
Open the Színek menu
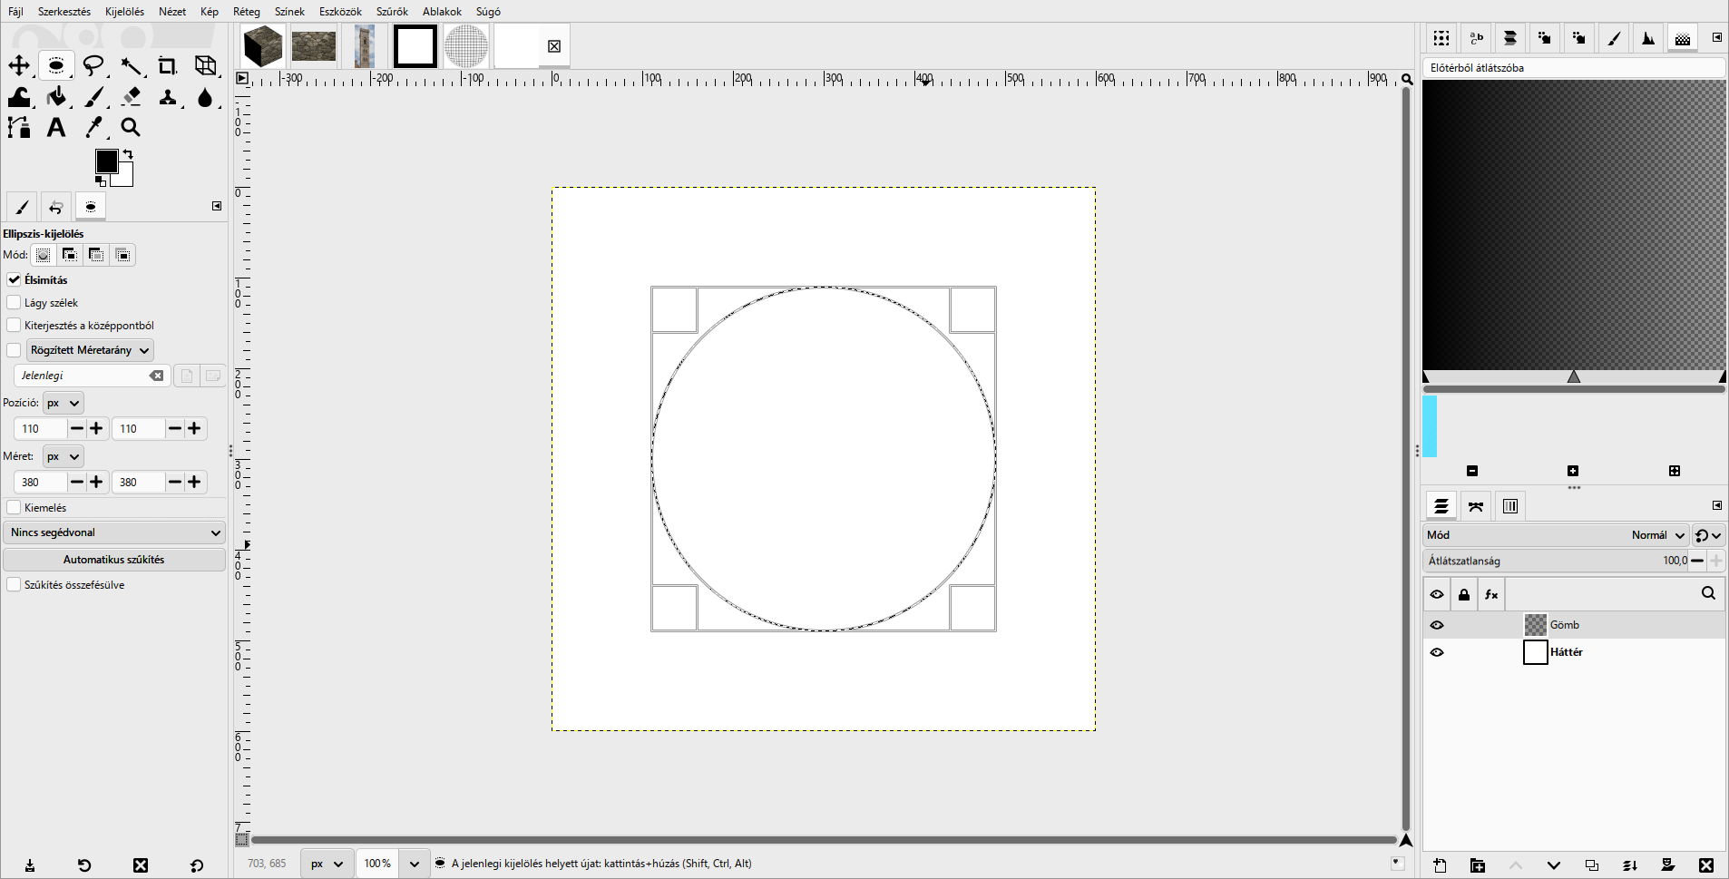pos(289,12)
